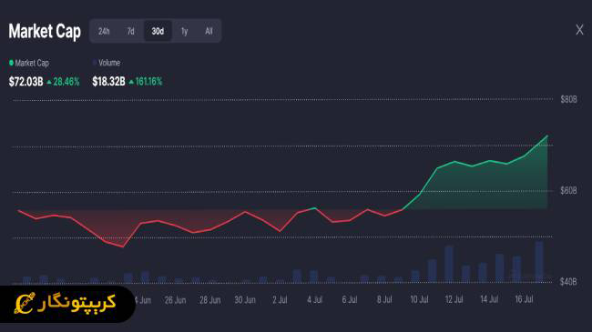Click the $60B axis label
This screenshot has width=592, height=332.
(568, 191)
